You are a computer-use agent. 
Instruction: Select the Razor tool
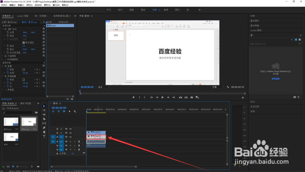click(x=44, y=119)
